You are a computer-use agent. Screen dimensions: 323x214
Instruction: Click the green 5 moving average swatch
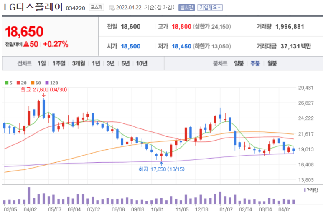pos(5,83)
